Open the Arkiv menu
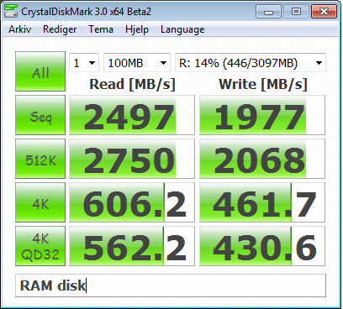The height and width of the screenshot is (309, 343). 19,29
